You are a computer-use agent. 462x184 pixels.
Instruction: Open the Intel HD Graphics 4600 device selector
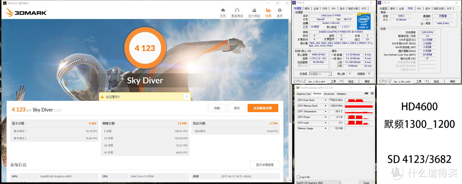click(319, 182)
